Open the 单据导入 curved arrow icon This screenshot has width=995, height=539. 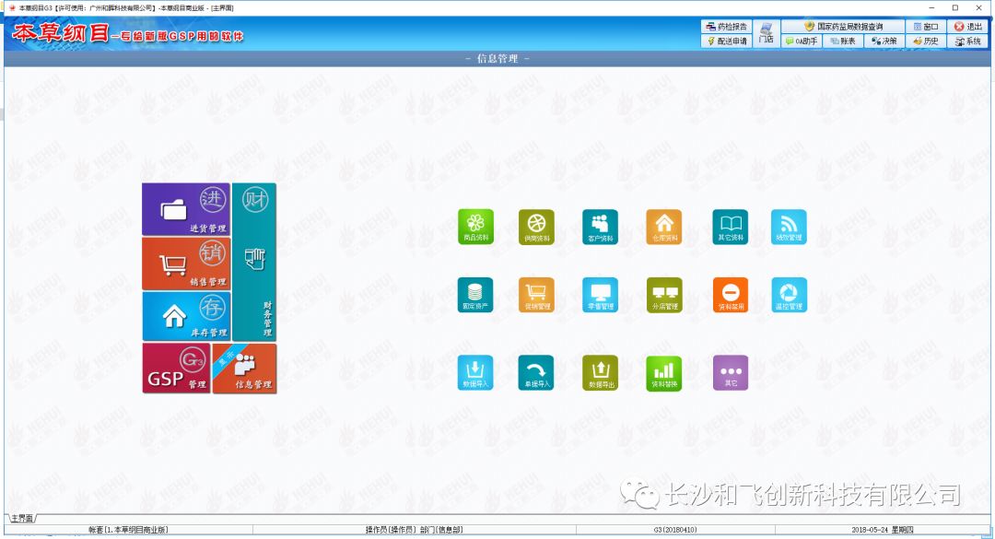coord(536,372)
